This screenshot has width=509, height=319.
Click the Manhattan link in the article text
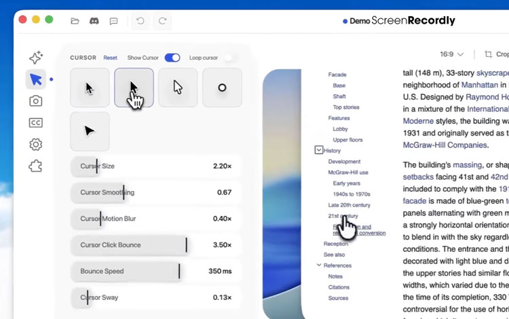pyautogui.click(x=479, y=85)
